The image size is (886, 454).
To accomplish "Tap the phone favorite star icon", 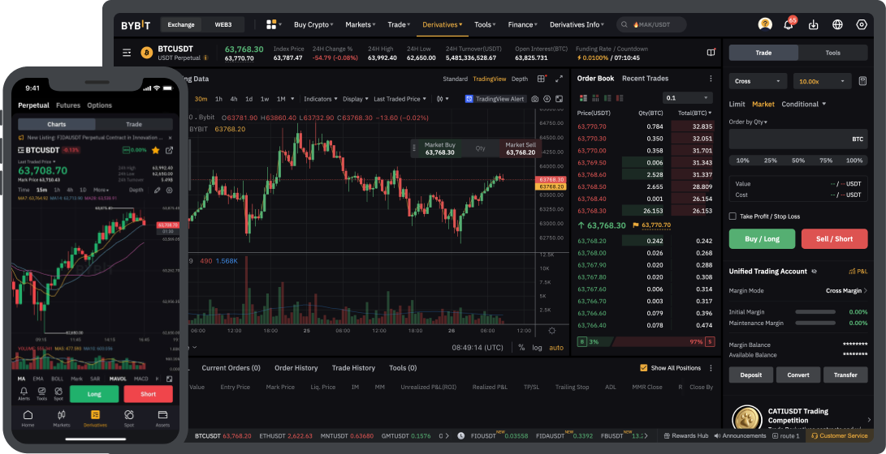I will point(155,150).
